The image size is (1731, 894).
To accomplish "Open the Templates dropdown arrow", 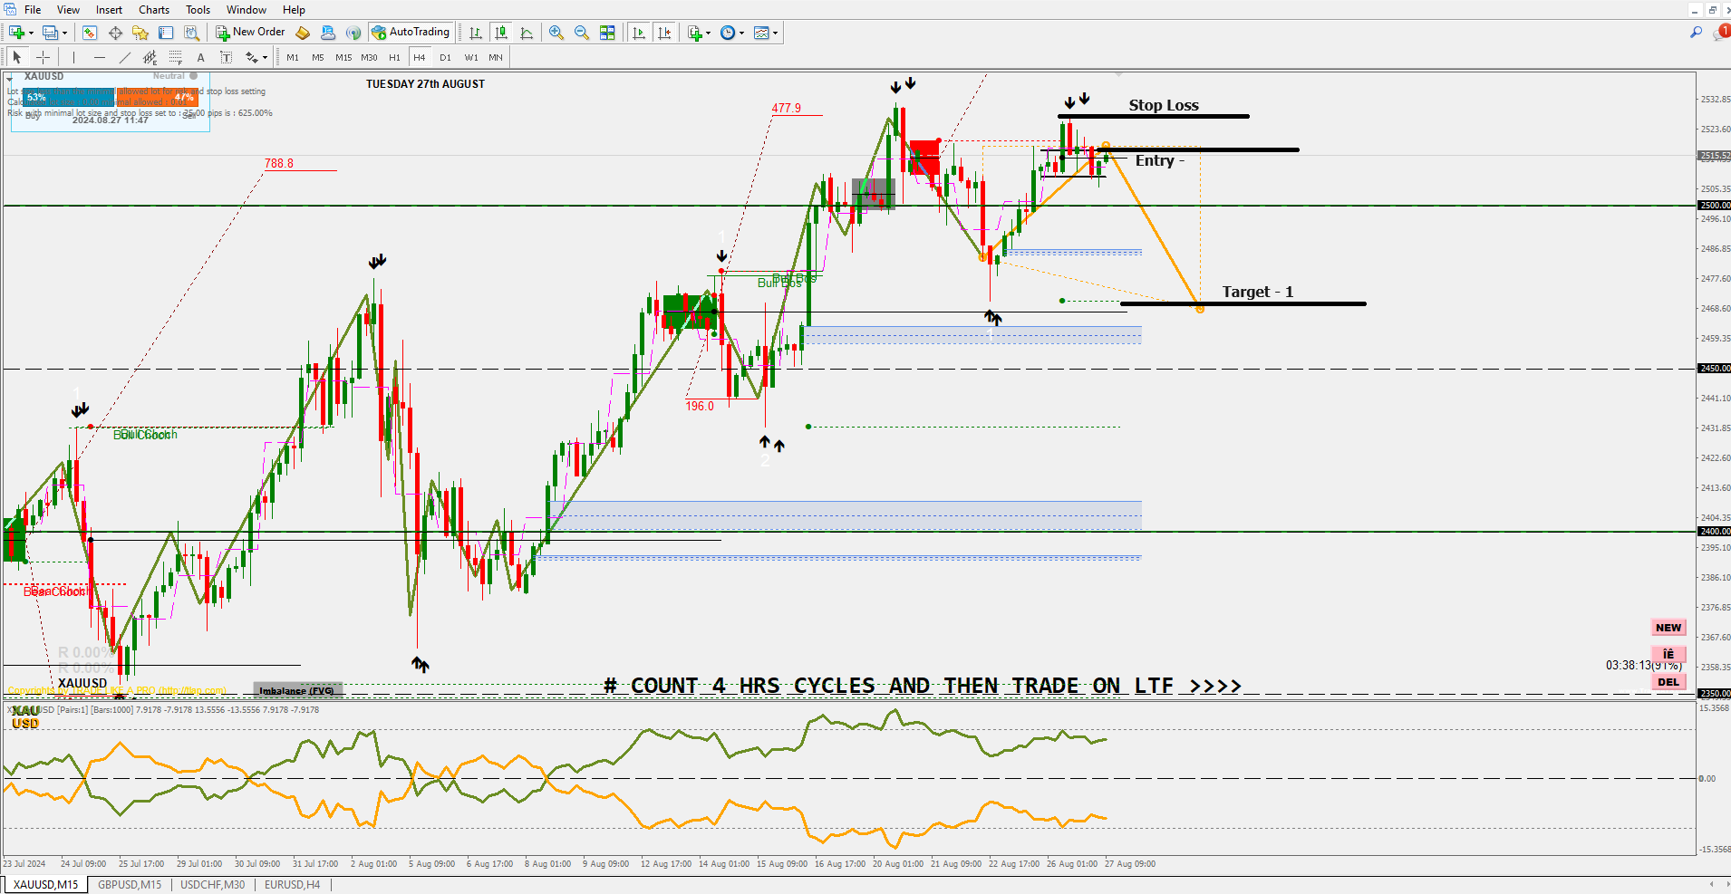I will (775, 34).
